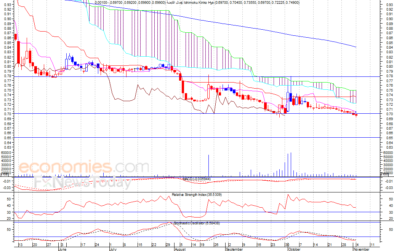This screenshot has height=251, width=394.
Task: Select the June 3 date label
Action: click(x=62, y=245)
